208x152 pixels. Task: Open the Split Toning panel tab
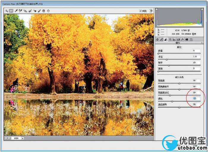click(x=174, y=39)
